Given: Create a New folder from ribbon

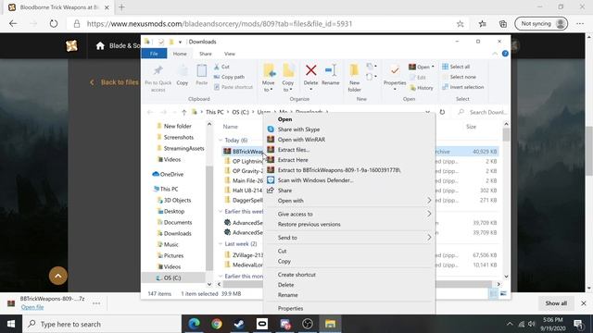Looking at the screenshot, I should [x=354, y=78].
